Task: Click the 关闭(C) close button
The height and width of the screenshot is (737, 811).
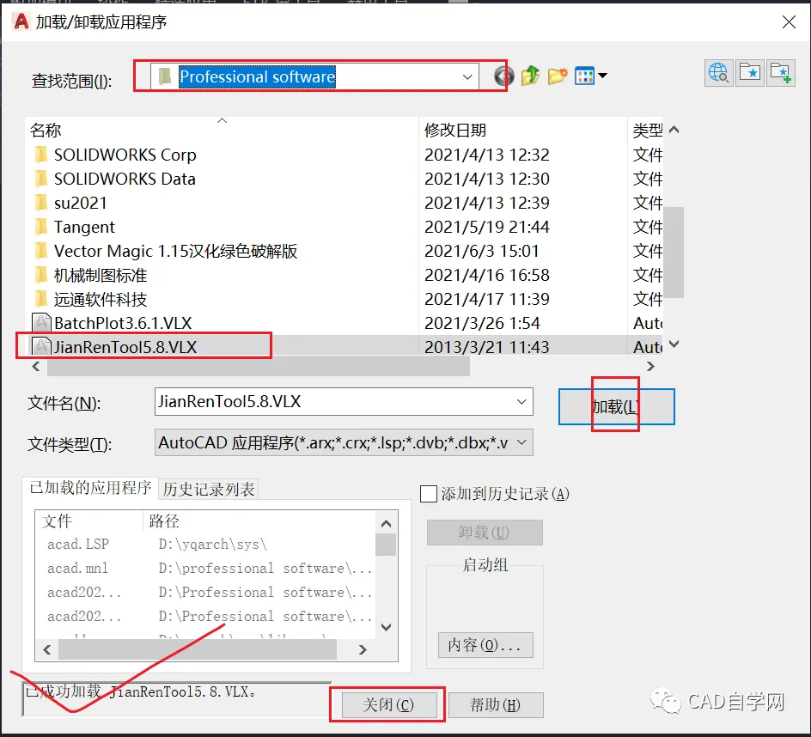Action: point(388,705)
